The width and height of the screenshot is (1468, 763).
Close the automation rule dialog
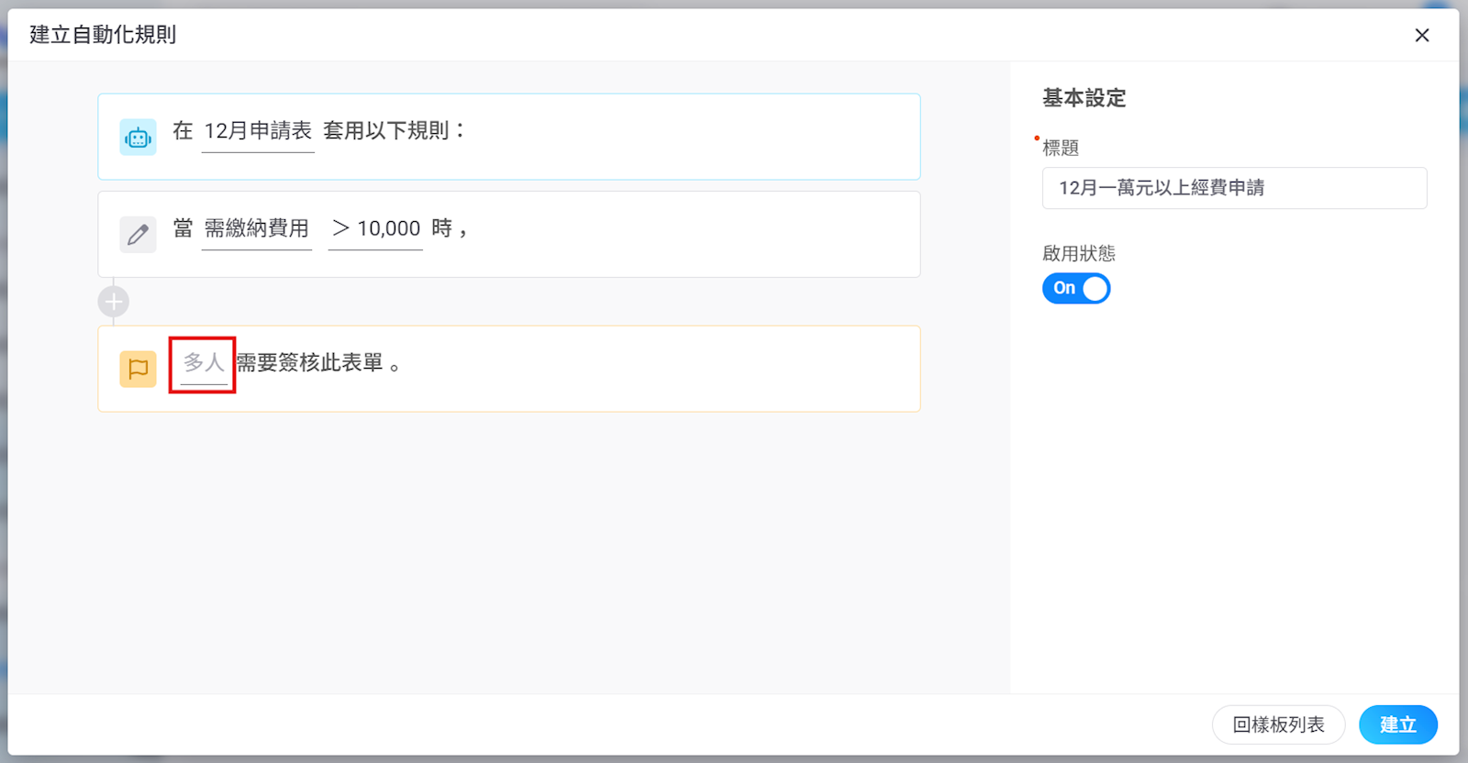coord(1421,35)
